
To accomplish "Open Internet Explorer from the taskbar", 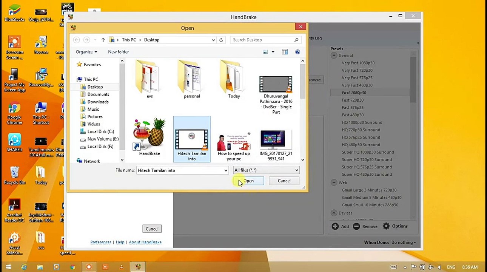I will (24, 267).
